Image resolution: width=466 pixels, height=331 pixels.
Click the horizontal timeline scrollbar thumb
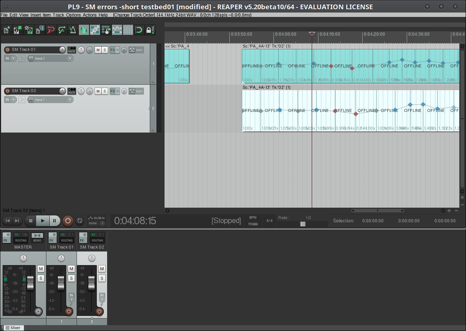378,211
